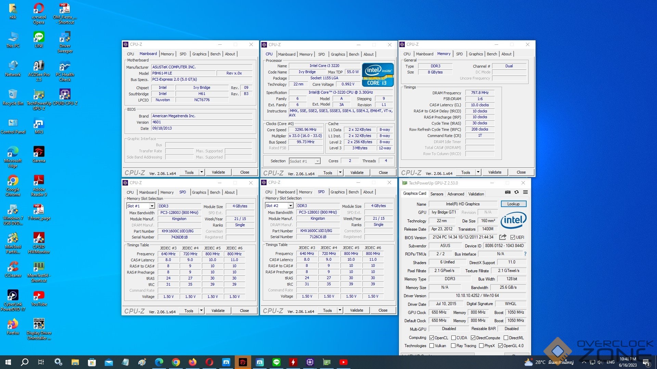Toggle the UEFI checkbox
Viewport: 657px width, 369px height.
pos(513,237)
